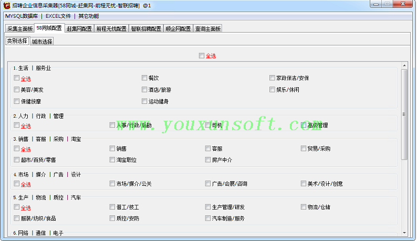The width and height of the screenshot is (417, 241).
Task: Check the 美容/美发 checkbox
Action: click(16, 90)
